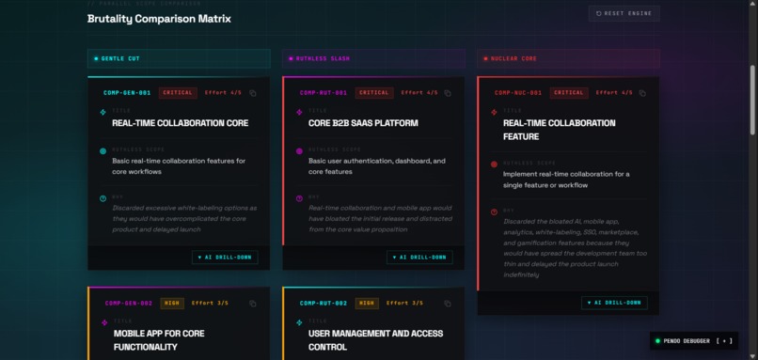
Task: Select the Gentle Cut column header
Action: coord(179,58)
